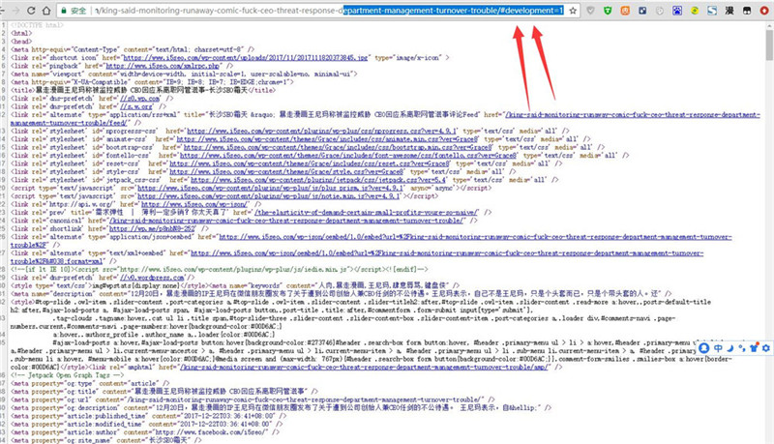Open the notie.min.js script link
This screenshot has height=444, width=774.
270,195
